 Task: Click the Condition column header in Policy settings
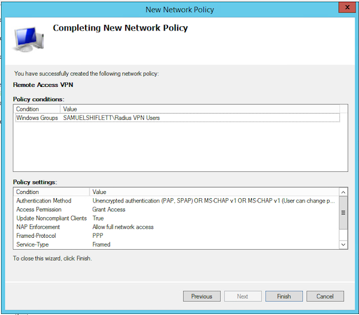pyautogui.click(x=51, y=192)
